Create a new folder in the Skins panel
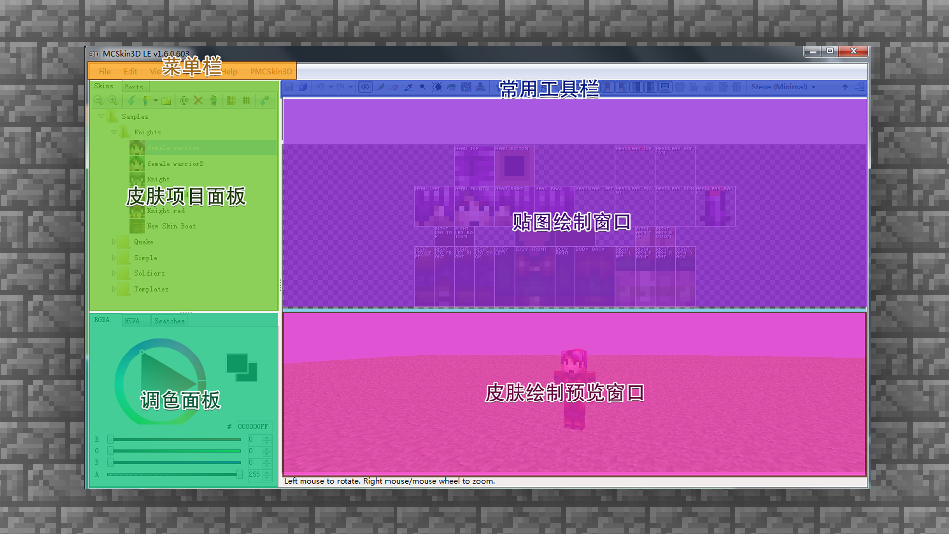 [166, 101]
